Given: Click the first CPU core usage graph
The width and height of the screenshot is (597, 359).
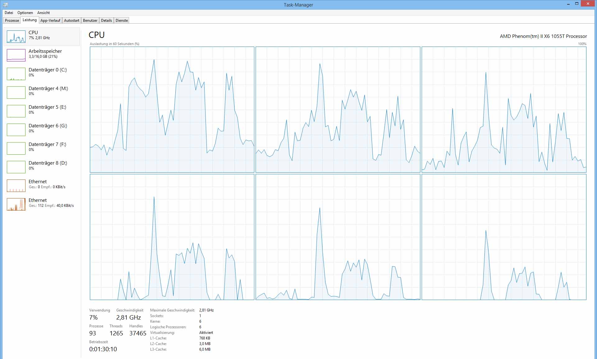Looking at the screenshot, I should point(172,110).
